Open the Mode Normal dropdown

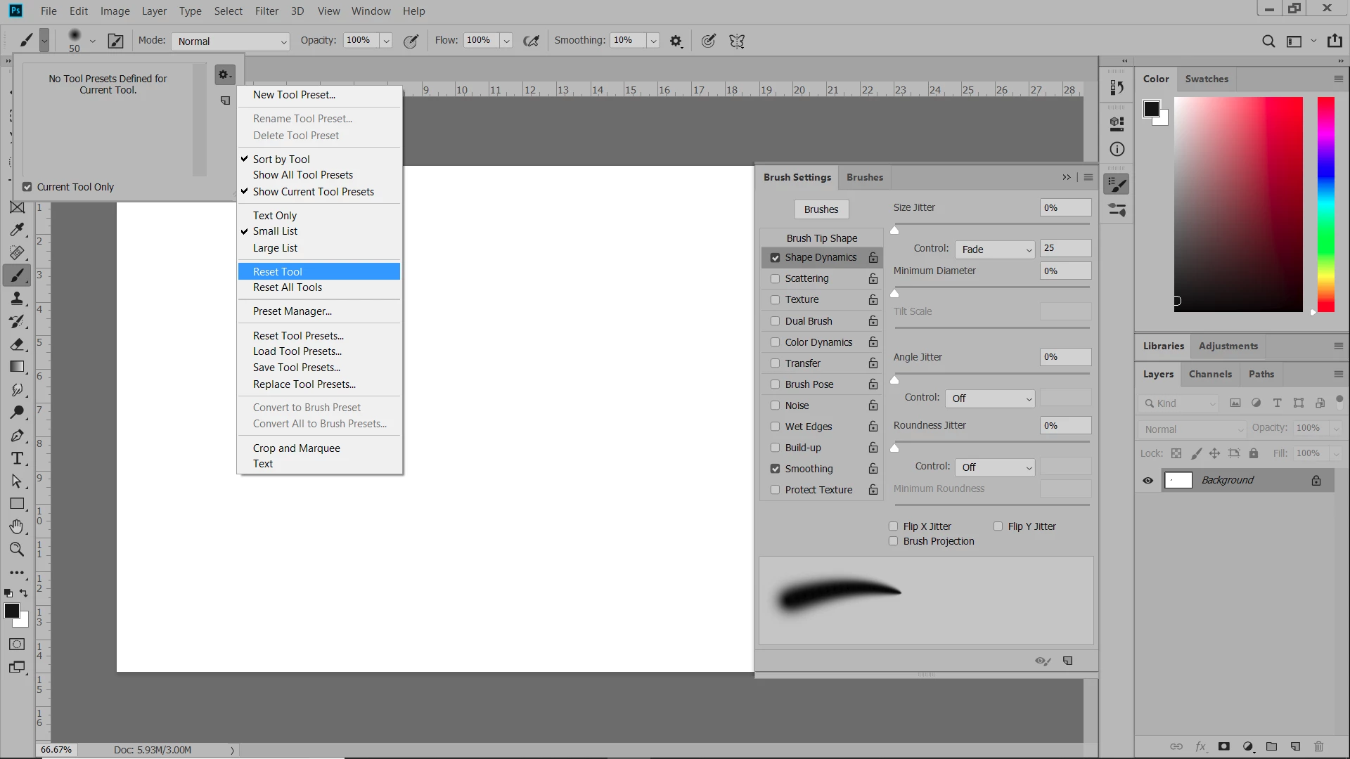[231, 41]
